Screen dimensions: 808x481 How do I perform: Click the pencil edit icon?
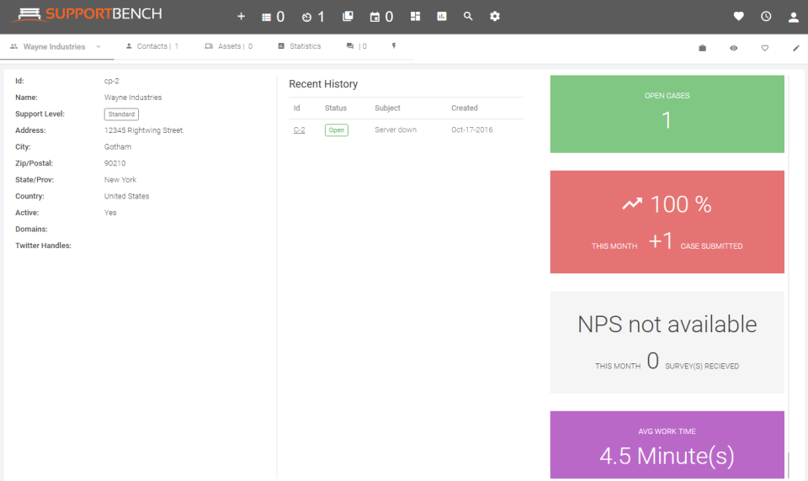tap(795, 48)
